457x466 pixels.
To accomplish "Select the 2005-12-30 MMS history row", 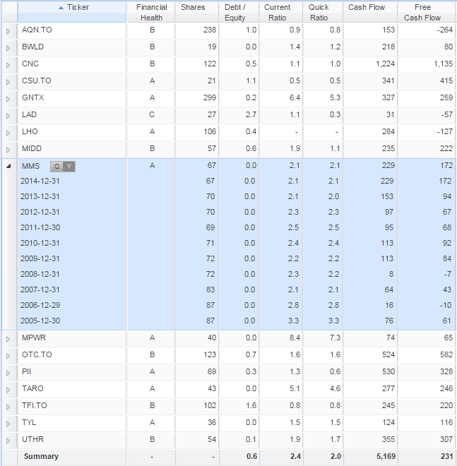I will pos(237,321).
